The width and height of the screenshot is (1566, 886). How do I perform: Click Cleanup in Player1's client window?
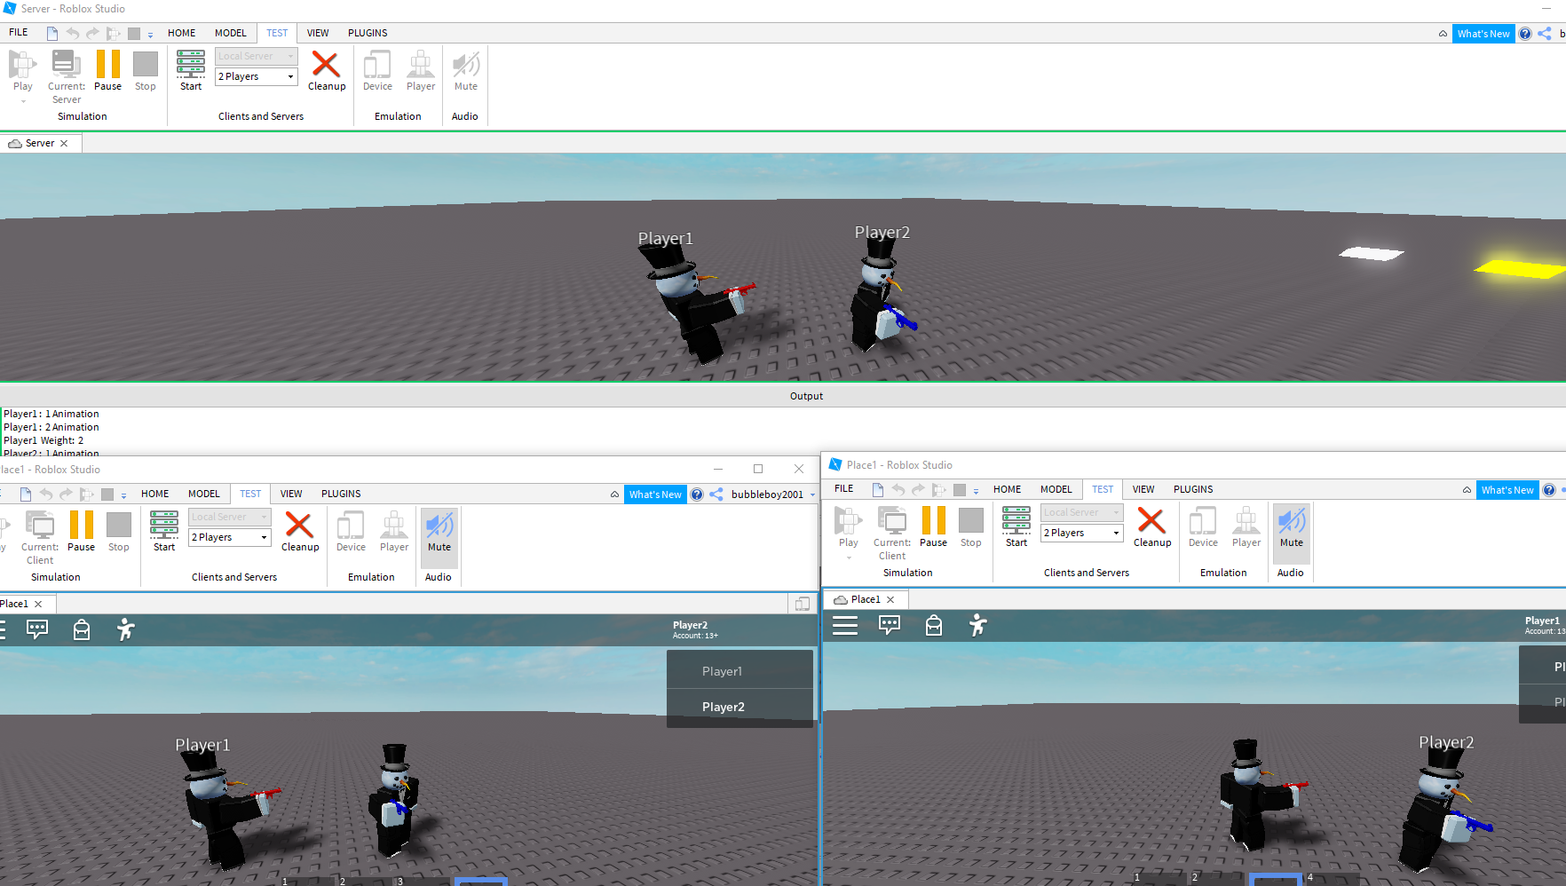coord(1152,527)
